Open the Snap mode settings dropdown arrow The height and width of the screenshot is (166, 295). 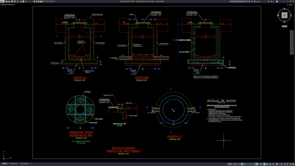coord(240,164)
